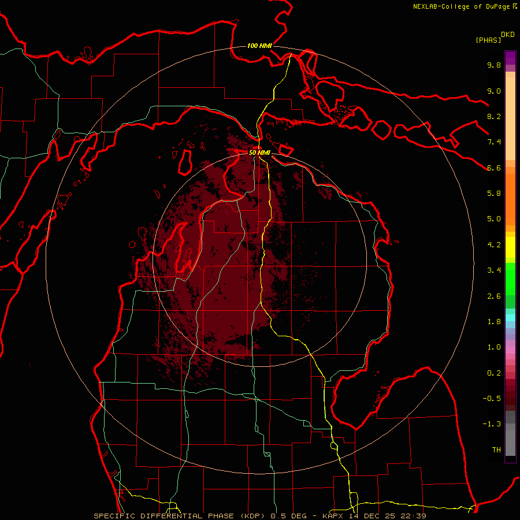The width and height of the screenshot is (520, 520).
Task: Click the [PHAS] unit label
Action: pyautogui.click(x=488, y=40)
